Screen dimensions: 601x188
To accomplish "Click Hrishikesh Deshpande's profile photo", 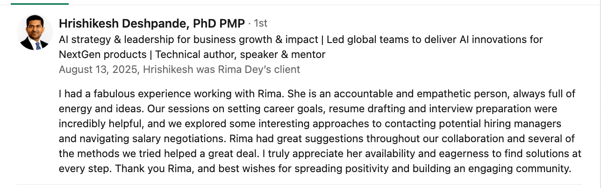I will (35, 32).
